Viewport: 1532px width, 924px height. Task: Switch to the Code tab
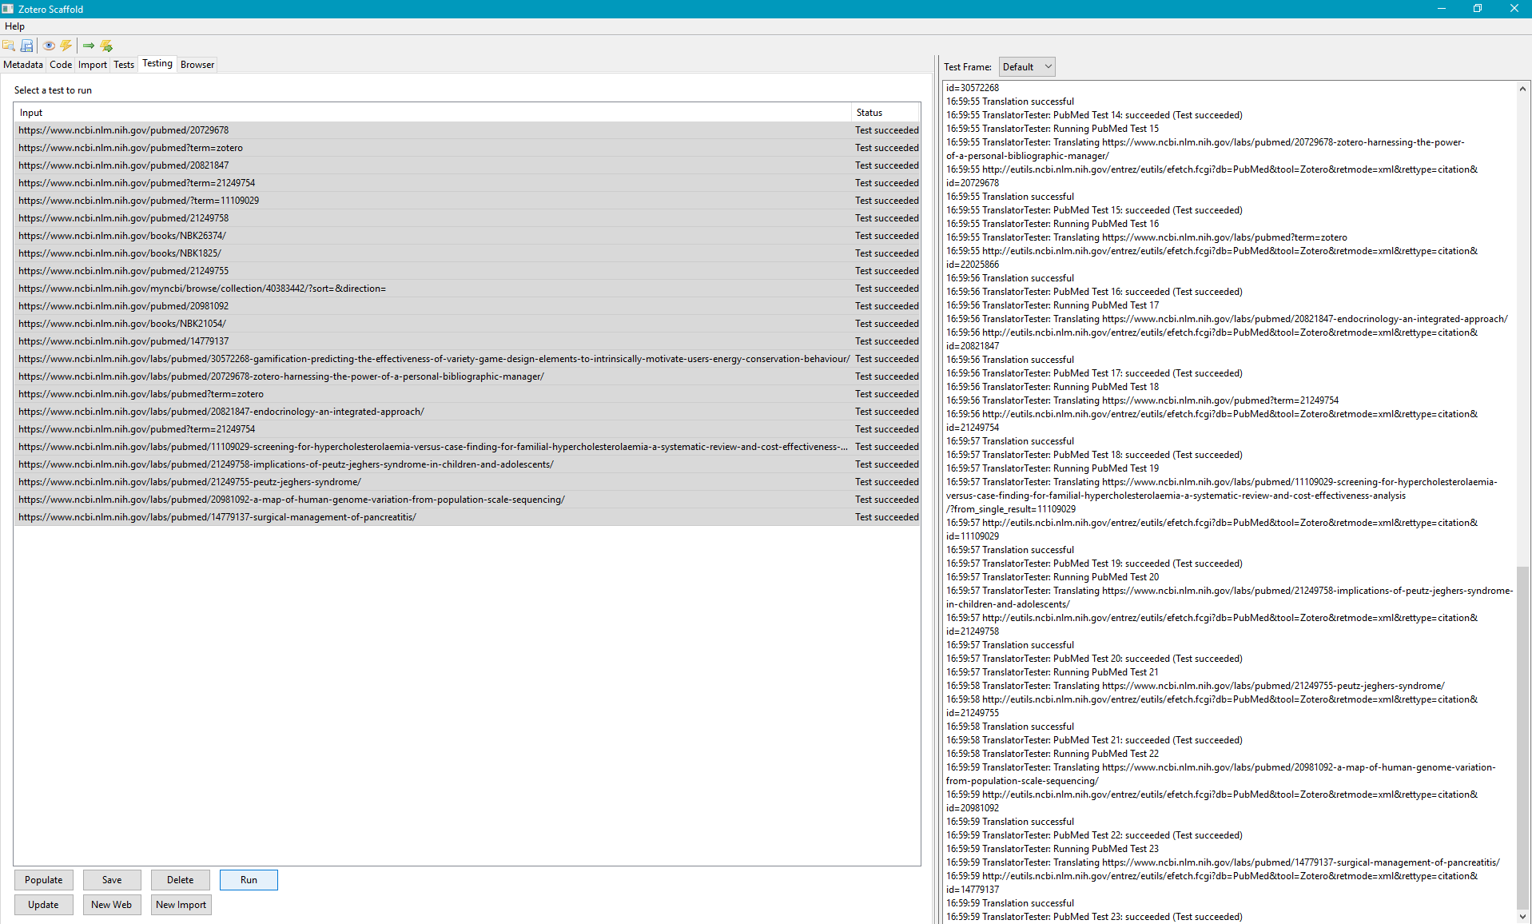[61, 65]
